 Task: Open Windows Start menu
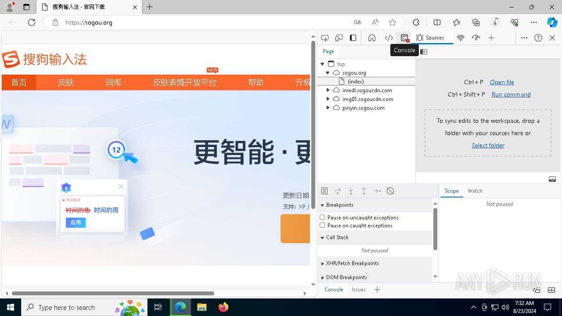pos(11,307)
